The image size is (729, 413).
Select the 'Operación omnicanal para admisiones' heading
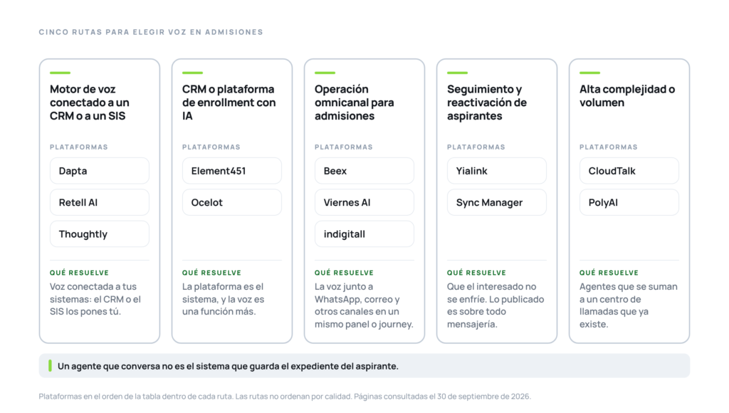coord(355,103)
